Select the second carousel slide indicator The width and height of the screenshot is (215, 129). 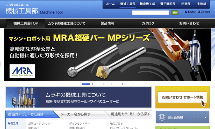(97, 84)
